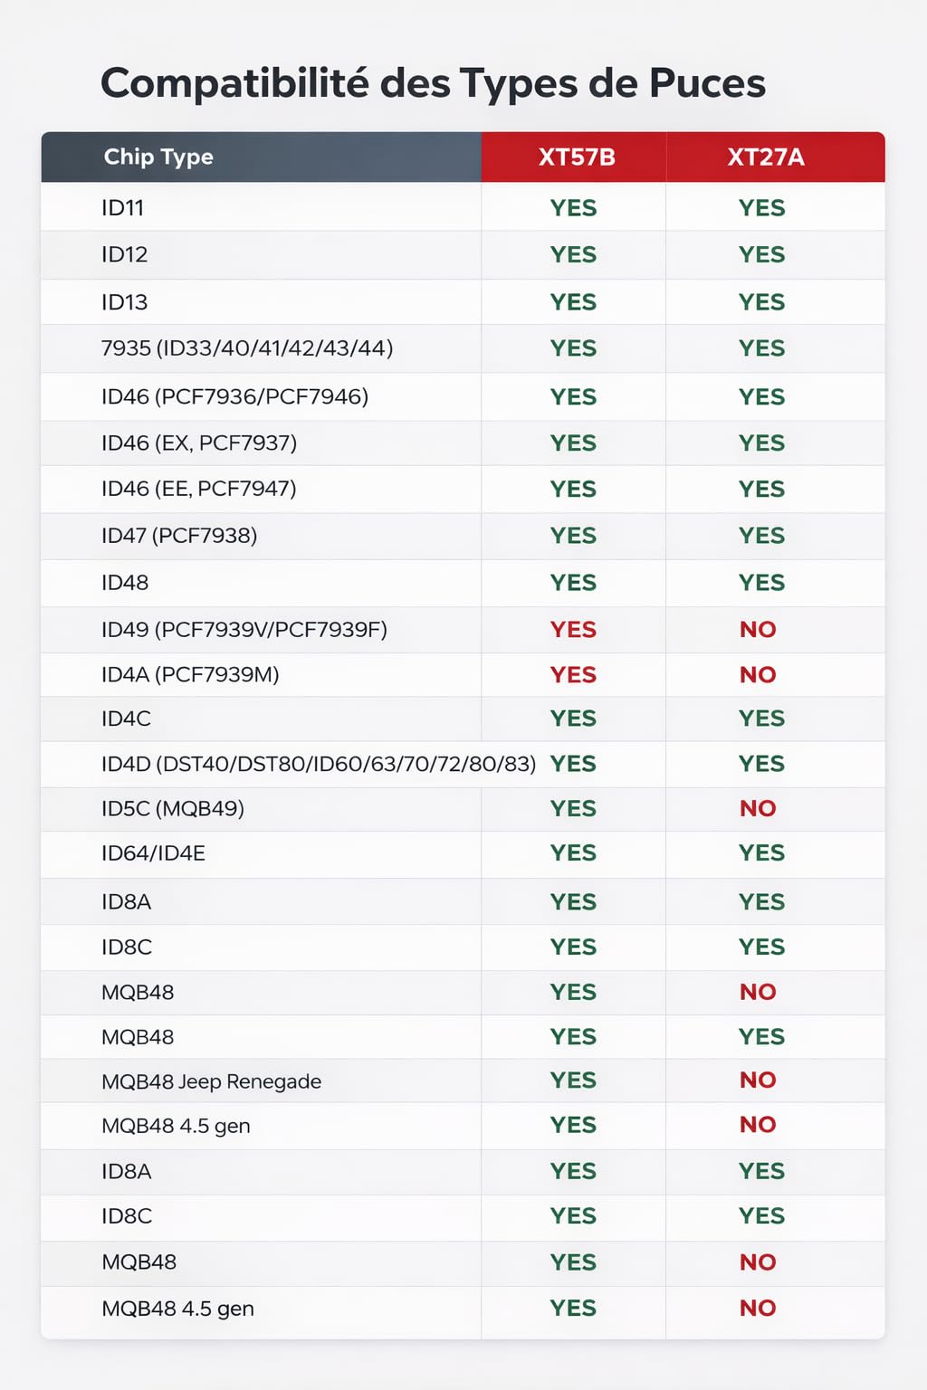Click the NO for ID4A under XT27A
927x1390 pixels.
pos(758,674)
